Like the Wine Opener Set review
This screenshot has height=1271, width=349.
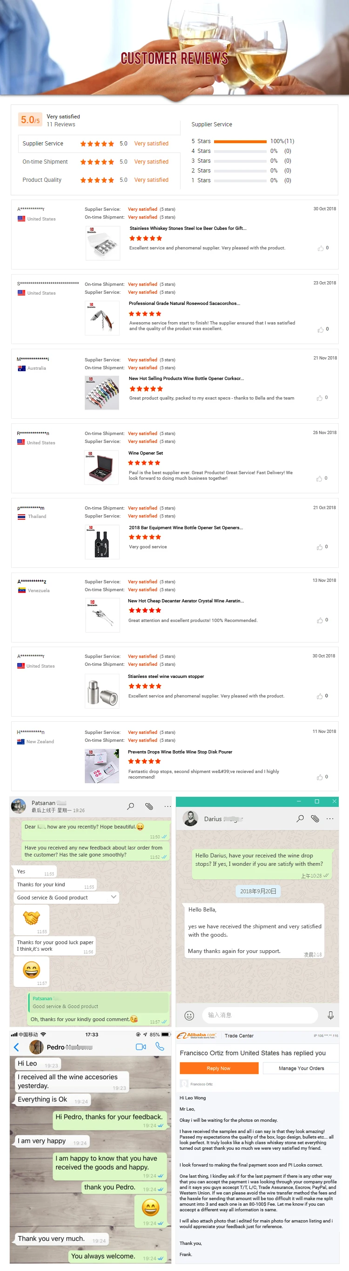pyautogui.click(x=320, y=478)
